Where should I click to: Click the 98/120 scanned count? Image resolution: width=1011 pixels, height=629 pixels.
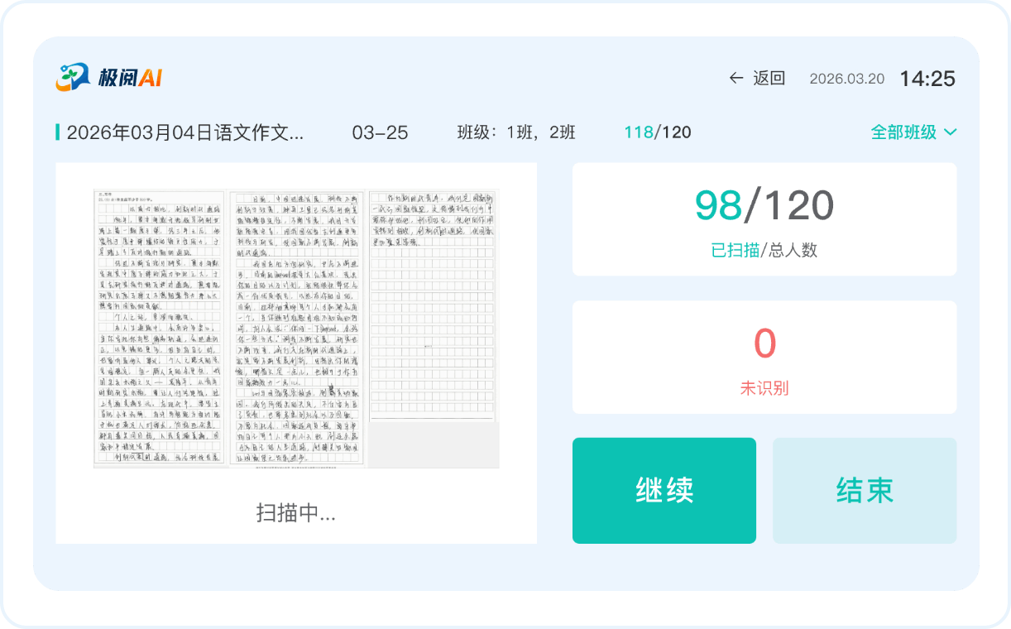click(x=764, y=205)
